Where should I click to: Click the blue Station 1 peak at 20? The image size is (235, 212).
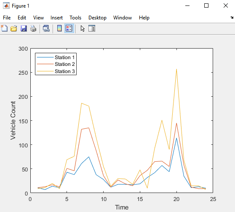coord(176,138)
